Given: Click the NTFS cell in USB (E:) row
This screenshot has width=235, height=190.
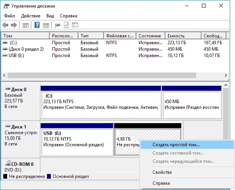Looking at the screenshot, I should 111,56.
